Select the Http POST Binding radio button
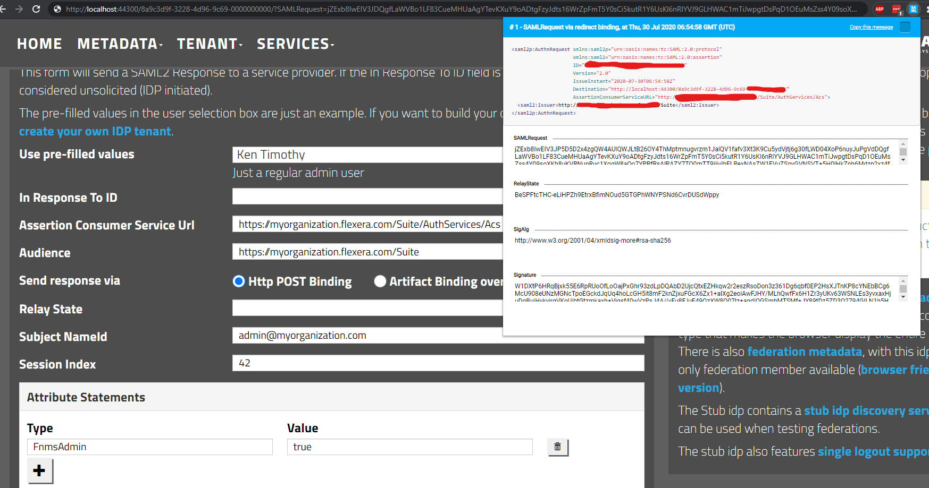 (238, 281)
